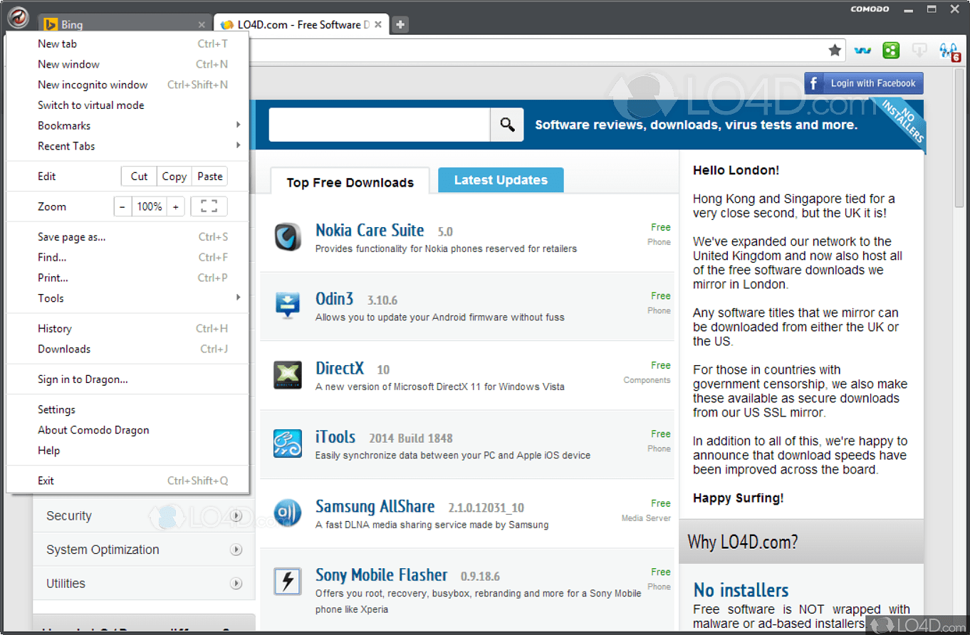This screenshot has width=970, height=635.
Task: Choose Exit from the menu
Action: pos(127,481)
